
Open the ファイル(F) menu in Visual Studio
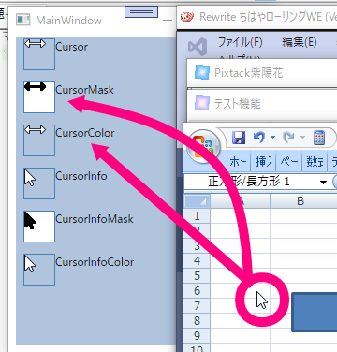(240, 42)
